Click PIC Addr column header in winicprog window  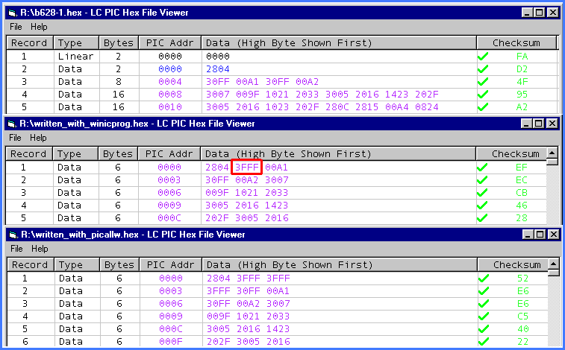(x=169, y=154)
